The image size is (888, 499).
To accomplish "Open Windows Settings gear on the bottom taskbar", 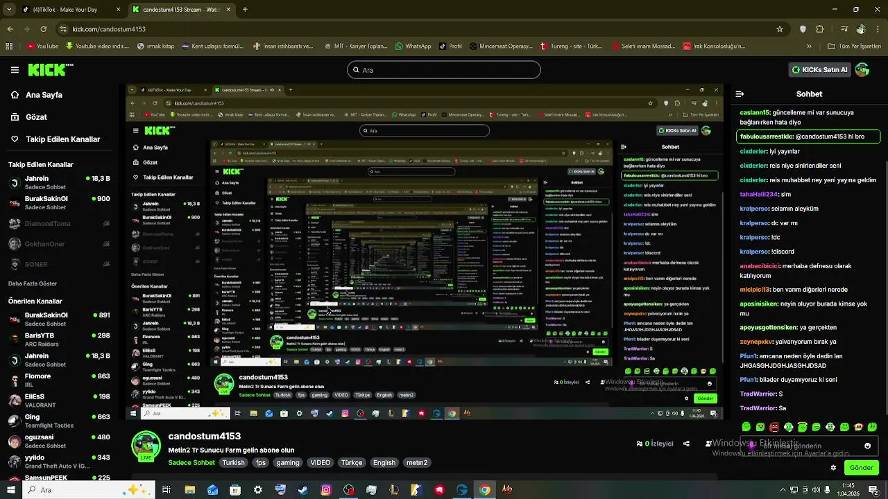I will 258,490.
